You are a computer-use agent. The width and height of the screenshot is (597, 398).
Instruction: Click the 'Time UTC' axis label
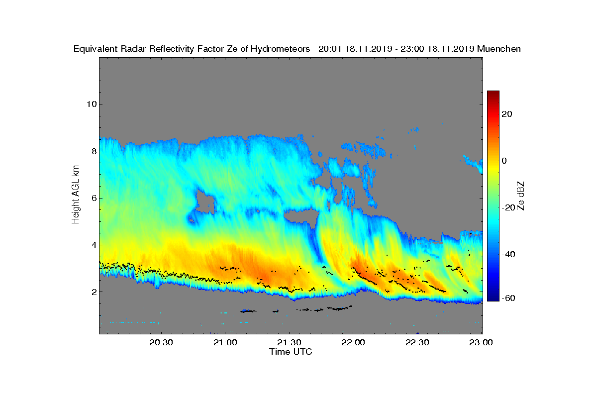pos(291,352)
